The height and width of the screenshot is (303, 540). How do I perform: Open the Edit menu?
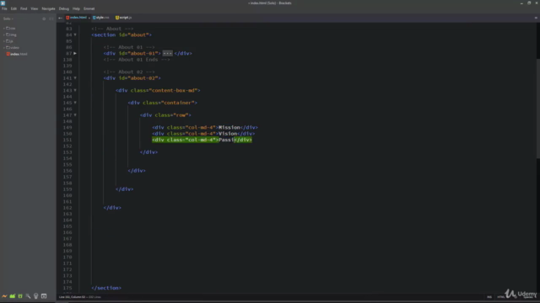click(13, 8)
